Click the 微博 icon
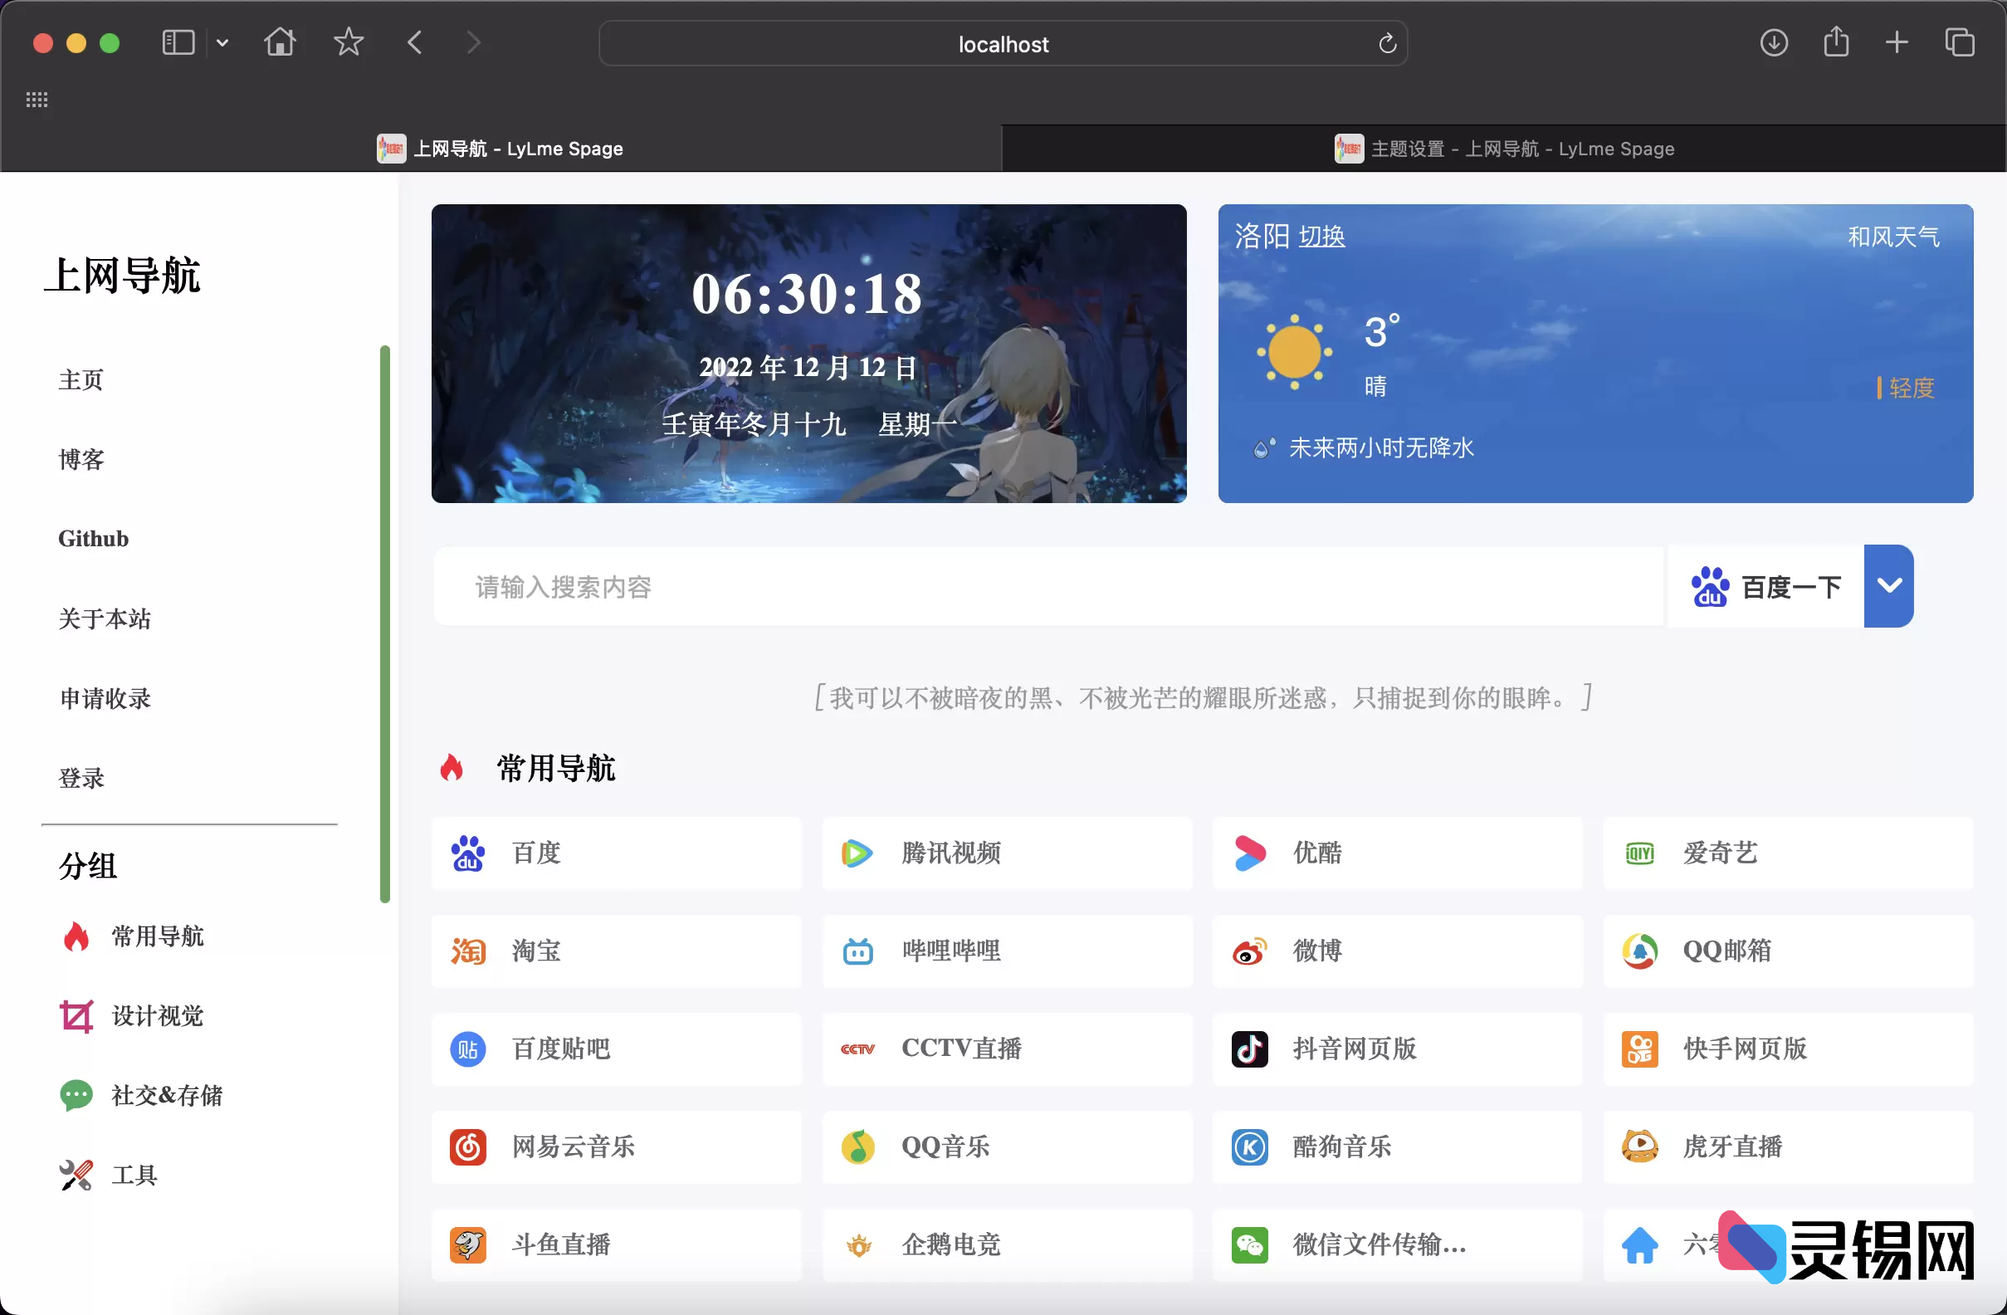Screen dimensions: 2007x1315 pyautogui.click(x=1249, y=951)
